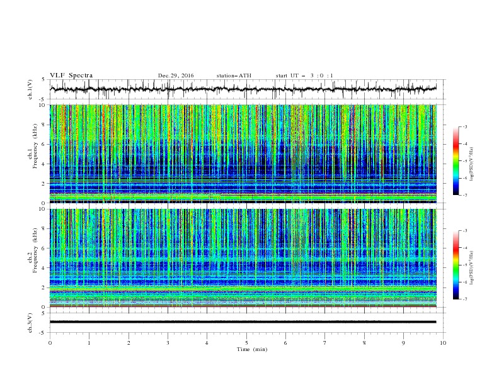Click the log(PSD) label beside the ch.2 colorbar
The image size is (499, 385).
click(x=472, y=267)
